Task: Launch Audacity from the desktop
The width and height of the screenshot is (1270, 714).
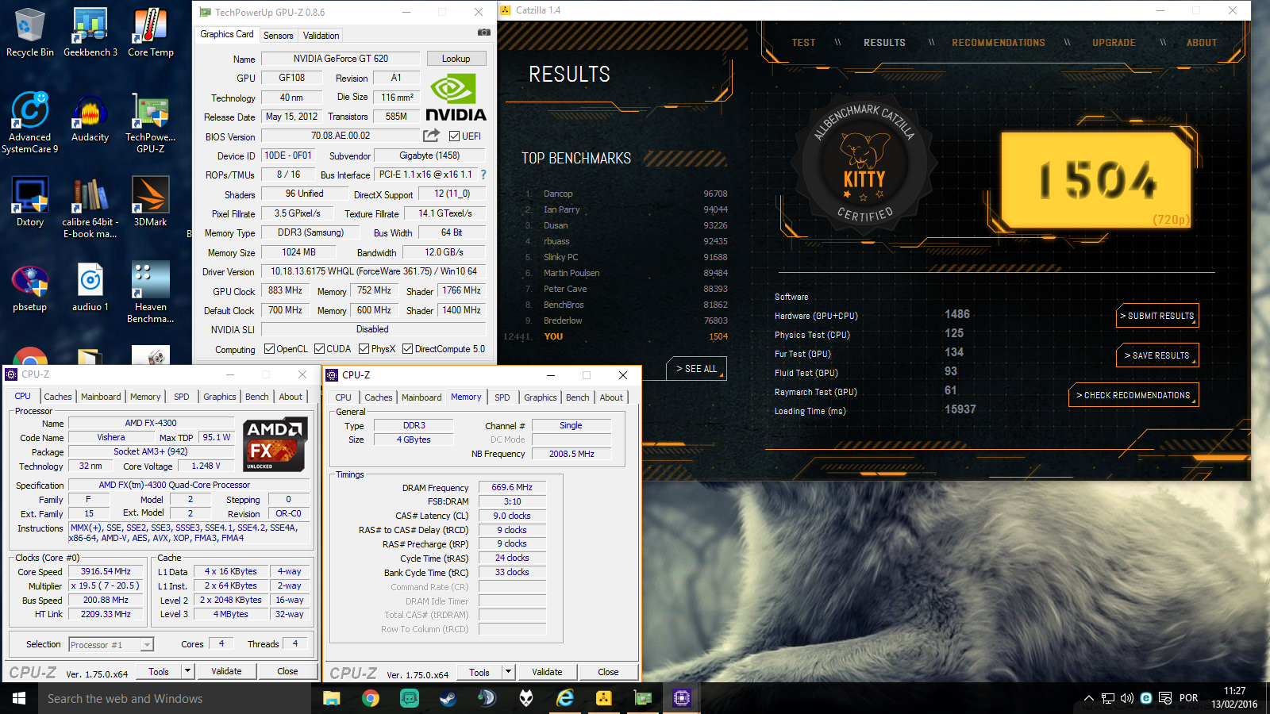Action: 90,119
